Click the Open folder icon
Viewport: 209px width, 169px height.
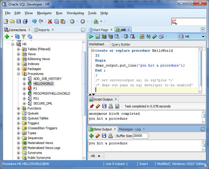[12, 21]
